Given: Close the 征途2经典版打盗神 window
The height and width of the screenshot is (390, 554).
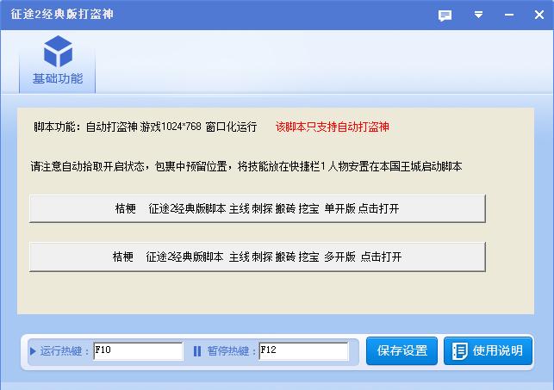Looking at the screenshot, I should 539,15.
